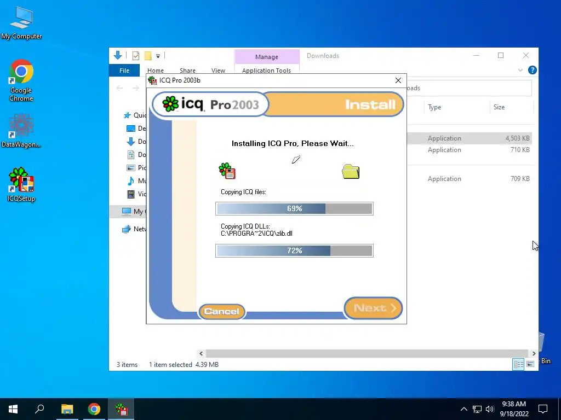The height and width of the screenshot is (420, 561).
Task: Click the horizontal scrollbar right arrow
Action: [534, 353]
